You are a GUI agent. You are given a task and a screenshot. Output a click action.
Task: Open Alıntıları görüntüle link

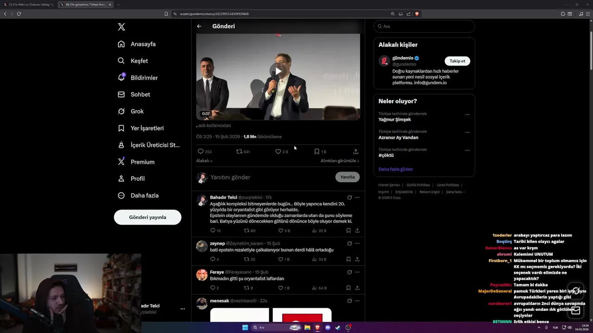340,161
